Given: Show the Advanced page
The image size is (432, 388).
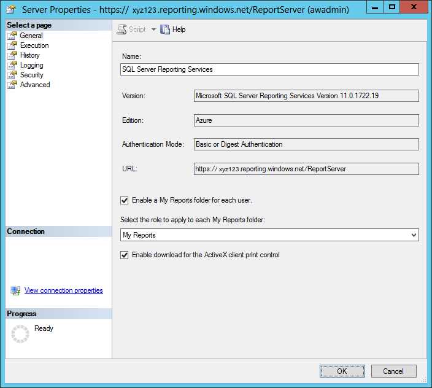Looking at the screenshot, I should (x=35, y=85).
